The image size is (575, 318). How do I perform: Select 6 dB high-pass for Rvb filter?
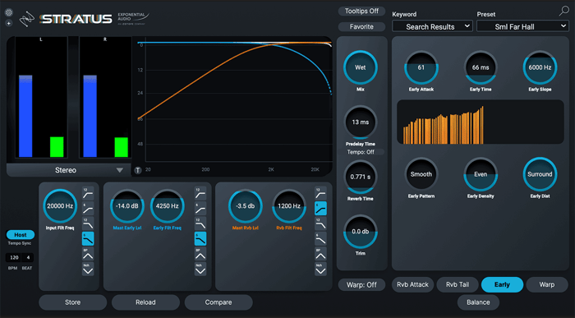click(320, 209)
